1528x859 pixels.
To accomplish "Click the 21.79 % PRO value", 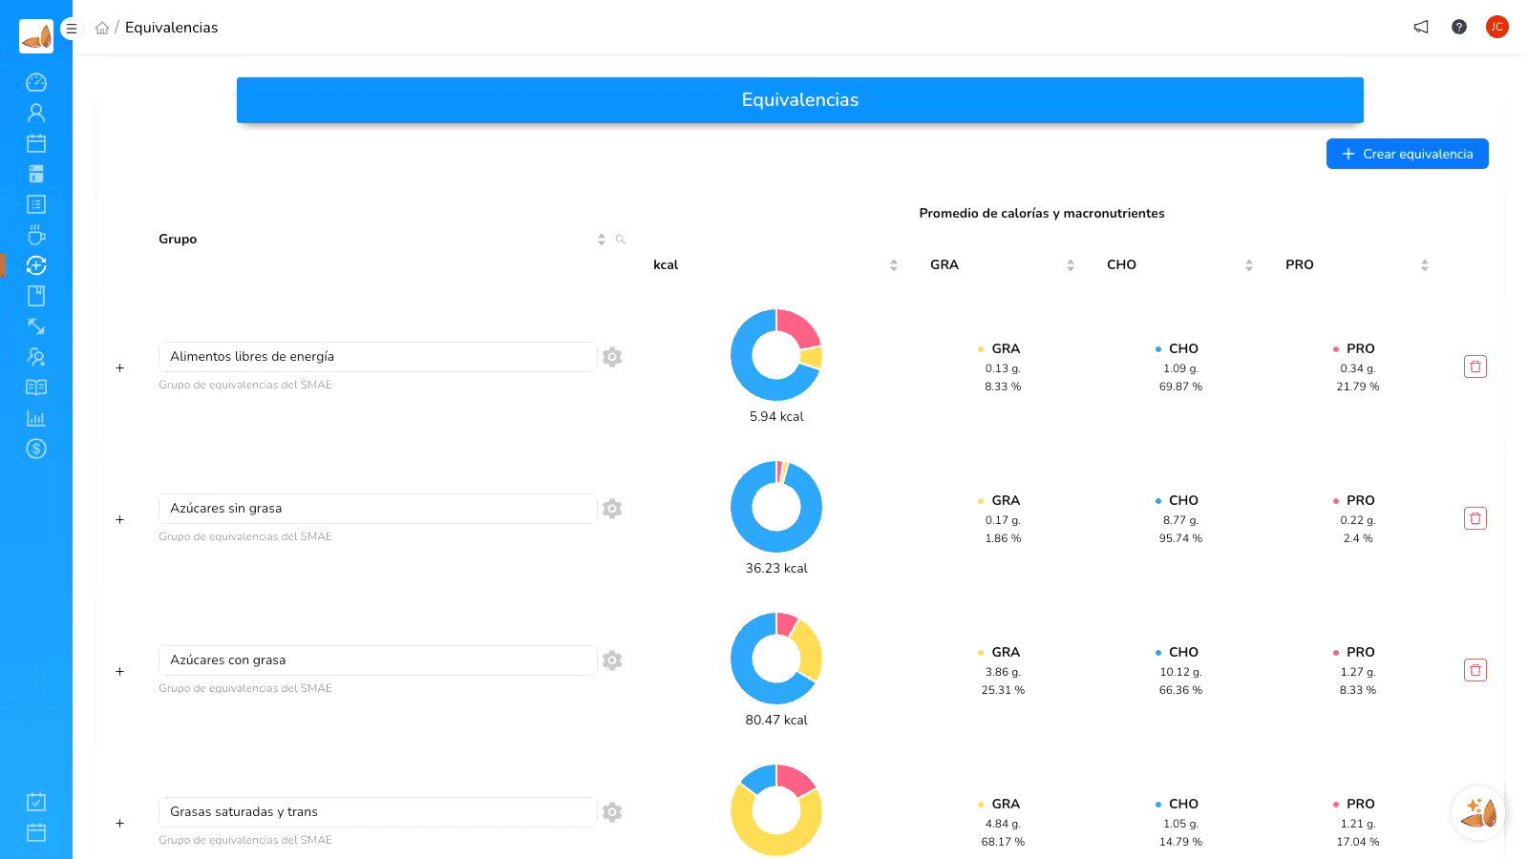I will tap(1358, 387).
